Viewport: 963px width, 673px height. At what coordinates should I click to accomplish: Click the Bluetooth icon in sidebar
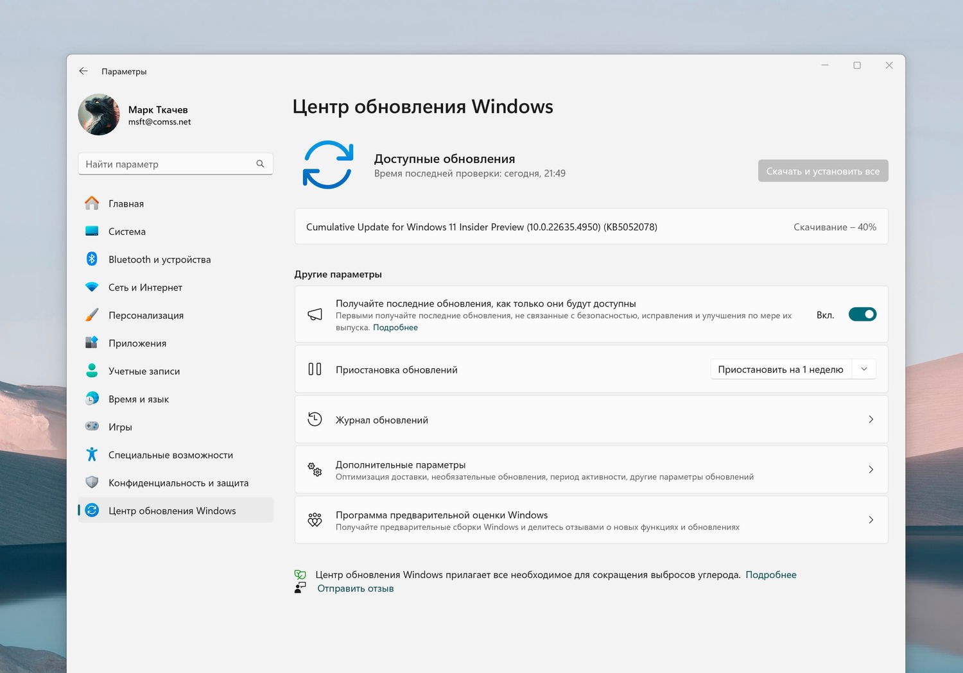point(92,259)
